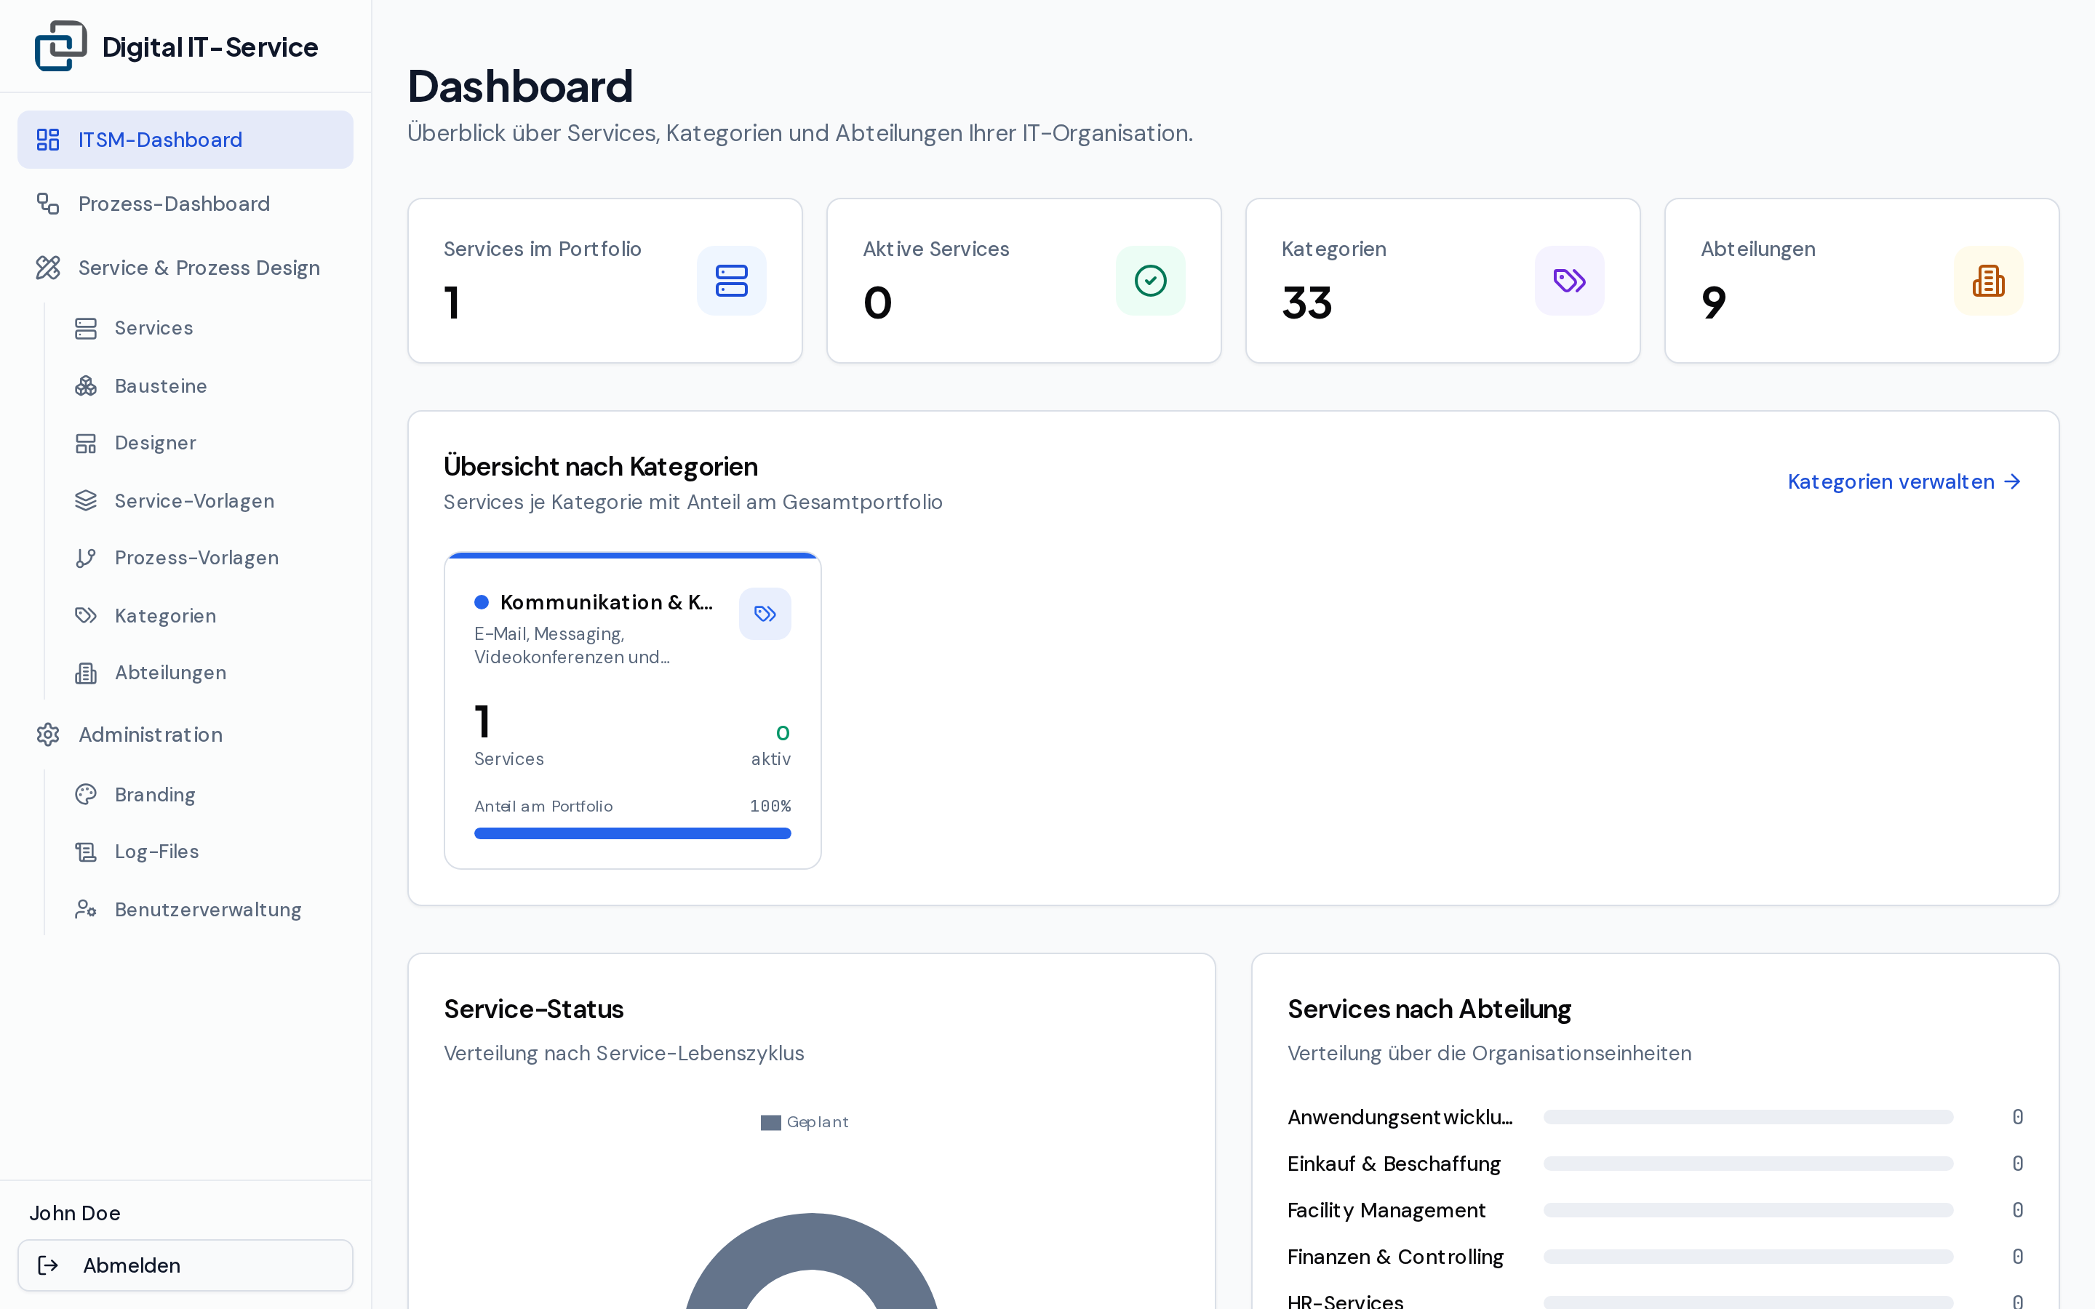This screenshot has height=1309, width=2095.
Task: Open the Prozess-Dashboard menu item
Action: pos(185,204)
